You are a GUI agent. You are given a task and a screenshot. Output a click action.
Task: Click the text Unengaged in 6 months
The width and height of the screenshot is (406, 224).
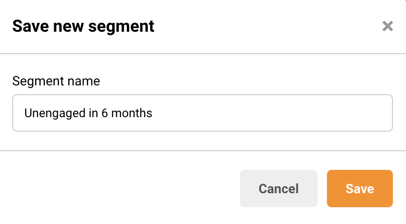88,113
